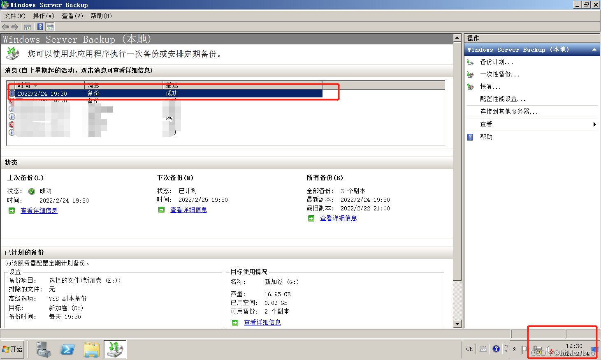Click the capacity value 16.95 GB
The image size is (601, 360).
[x=278, y=295]
